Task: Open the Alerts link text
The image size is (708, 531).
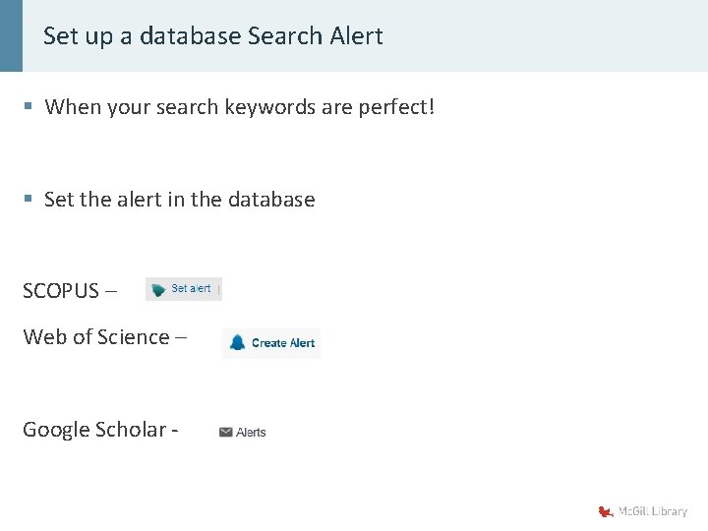Action: click(251, 432)
